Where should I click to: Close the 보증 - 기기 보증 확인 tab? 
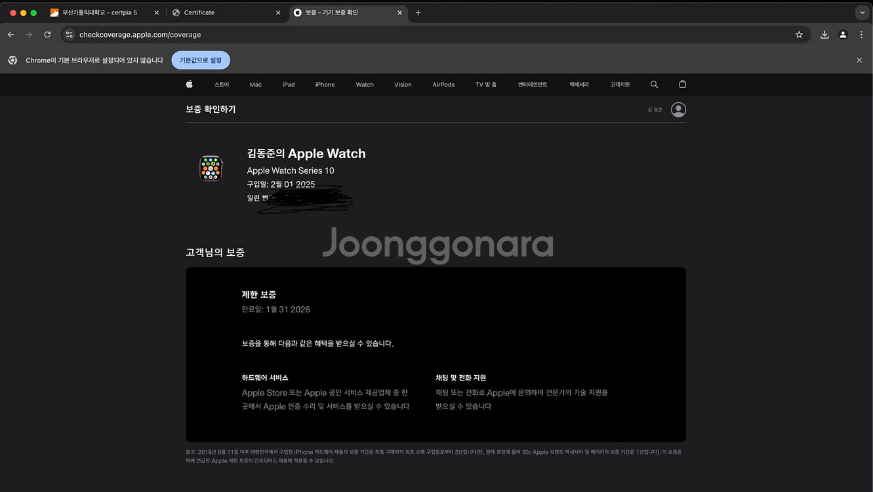pyautogui.click(x=399, y=12)
